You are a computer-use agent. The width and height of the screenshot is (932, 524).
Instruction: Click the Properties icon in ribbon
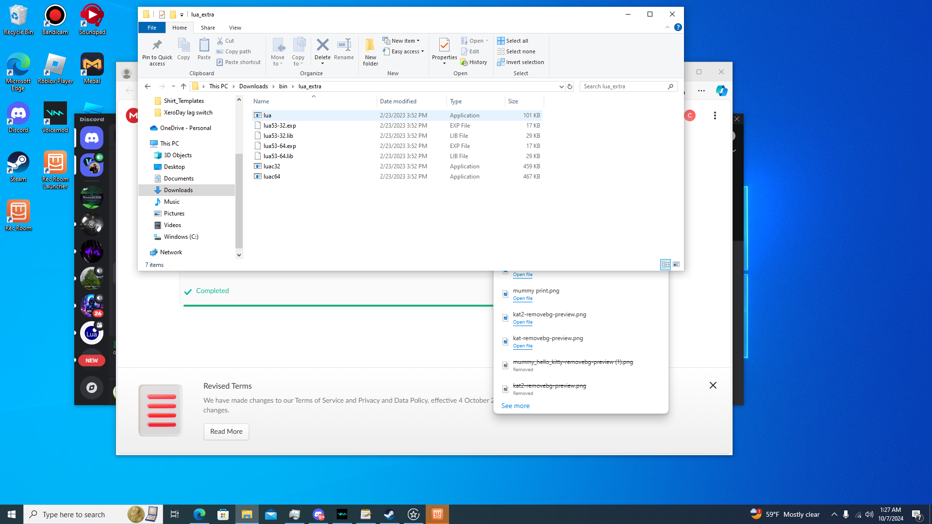[x=444, y=46]
